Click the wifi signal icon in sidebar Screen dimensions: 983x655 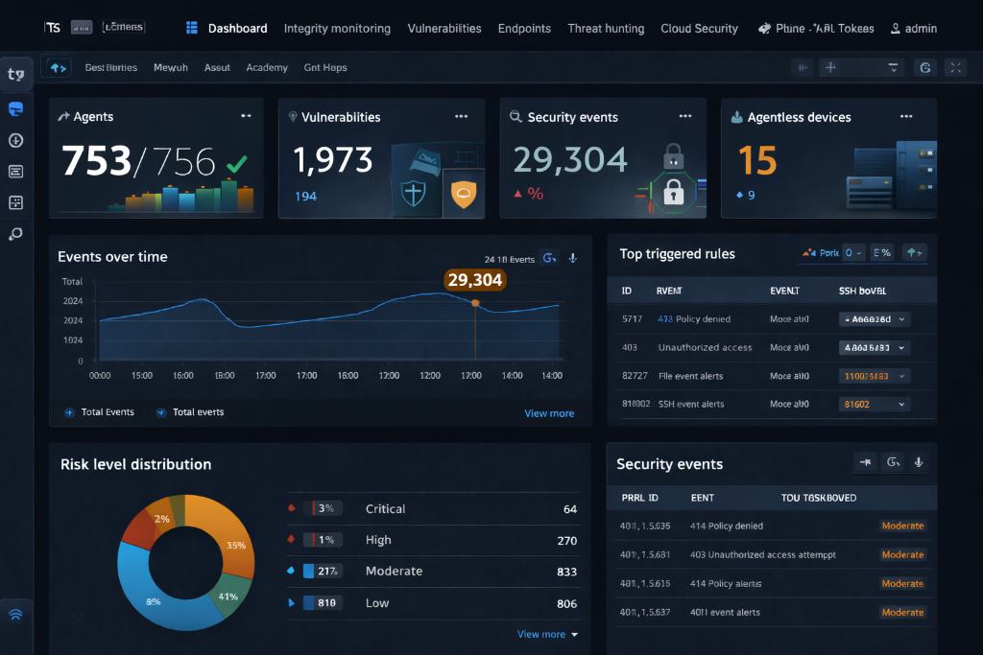pyautogui.click(x=15, y=615)
